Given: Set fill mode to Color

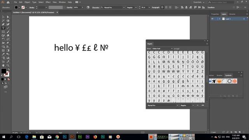Looking at the screenshot, I should click(2, 79).
